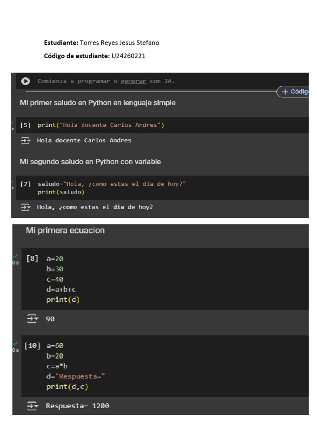
Task: Select heading Mi segundo saludo en Python
Action: (90, 162)
